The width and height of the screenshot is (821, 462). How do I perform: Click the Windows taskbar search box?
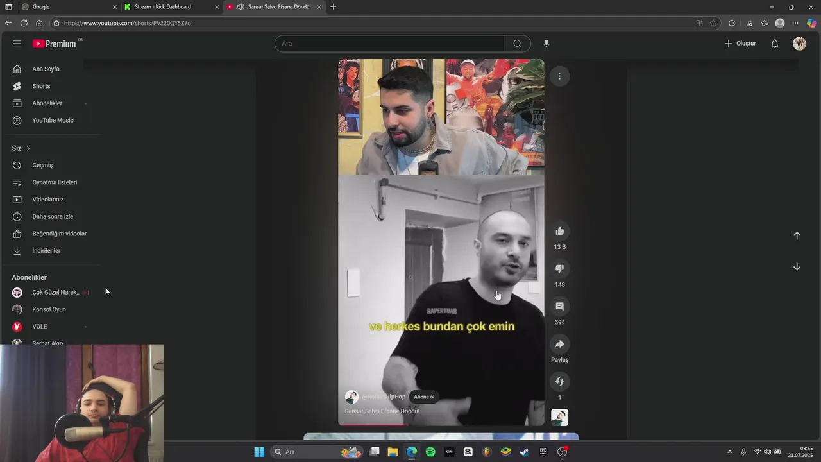[317, 452]
